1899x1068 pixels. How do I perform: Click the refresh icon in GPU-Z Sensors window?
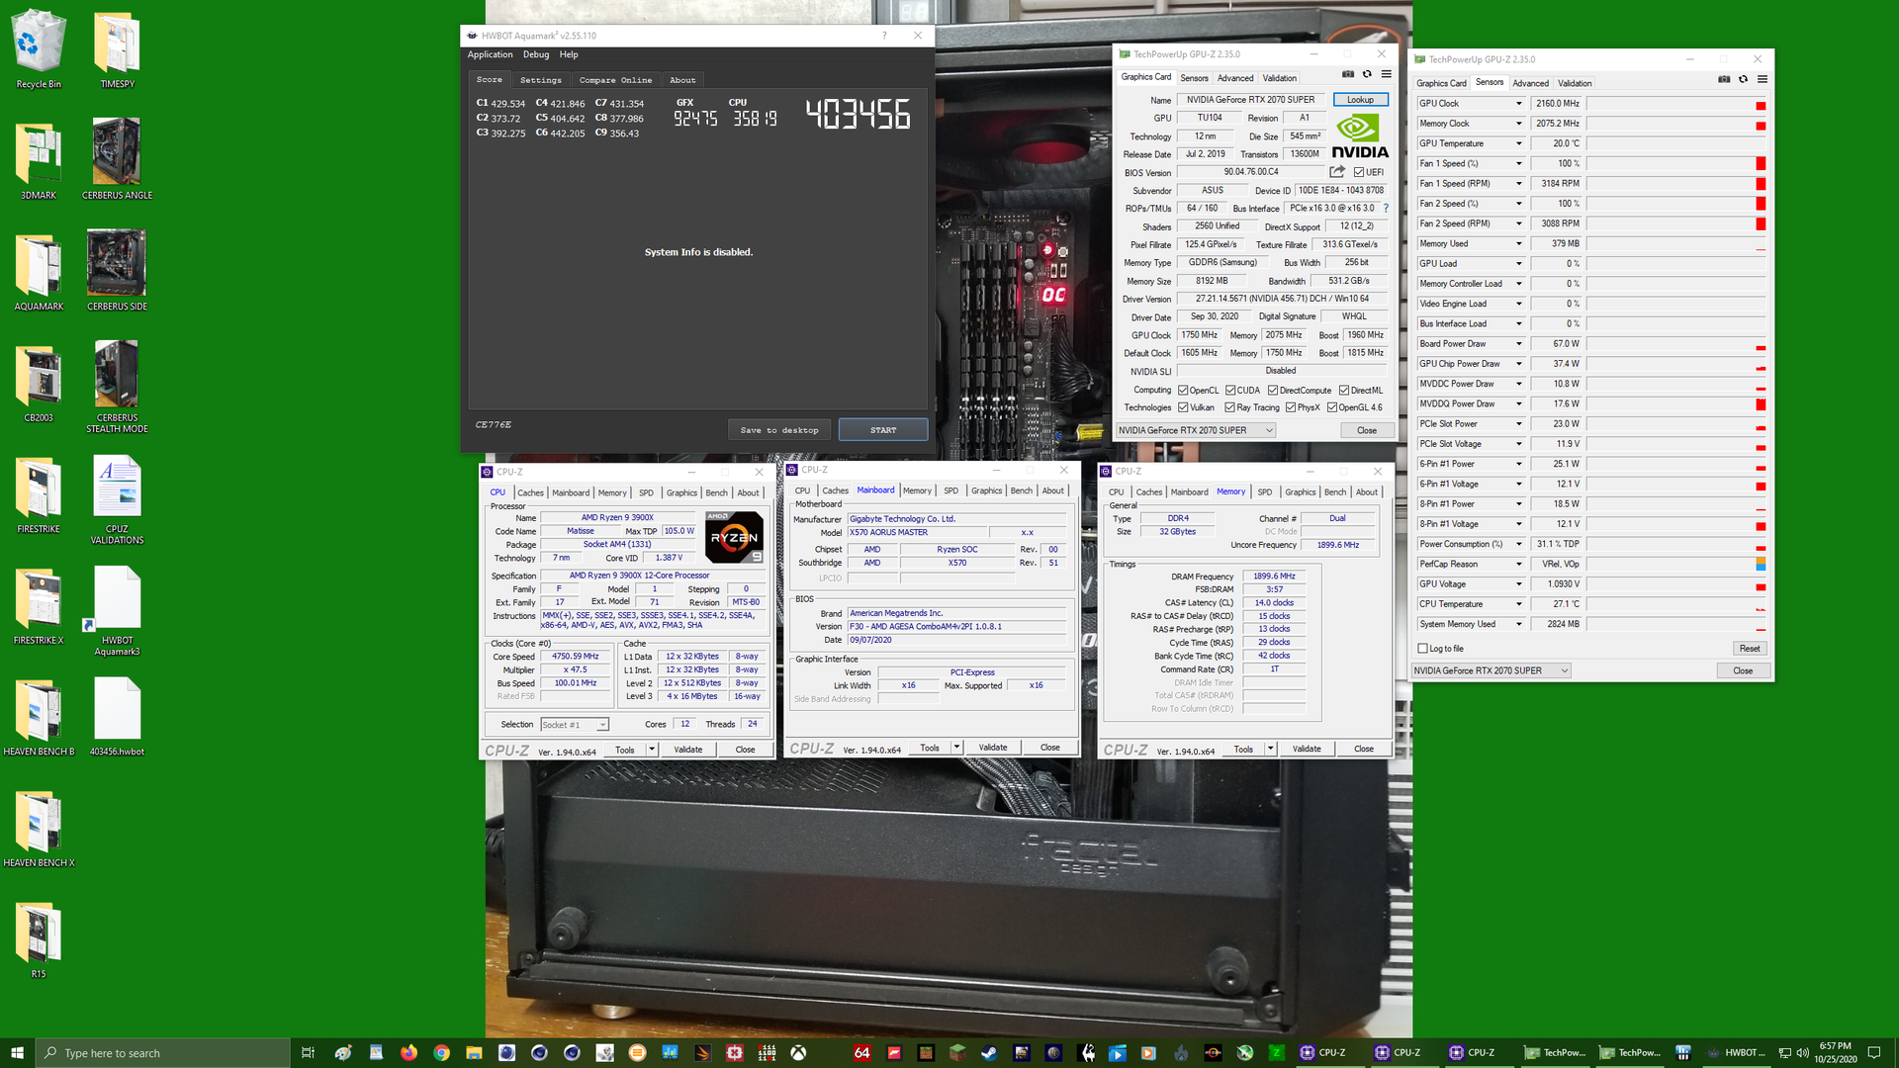click(1743, 79)
